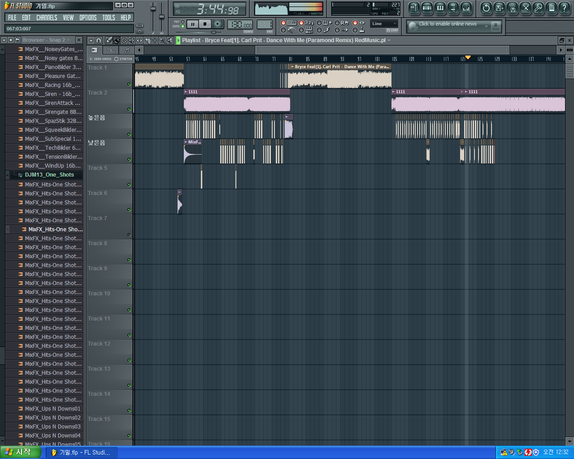Image resolution: width=574 pixels, height=459 pixels.
Task: Select the slip tool in playlist toolbar
Action: click(139, 40)
